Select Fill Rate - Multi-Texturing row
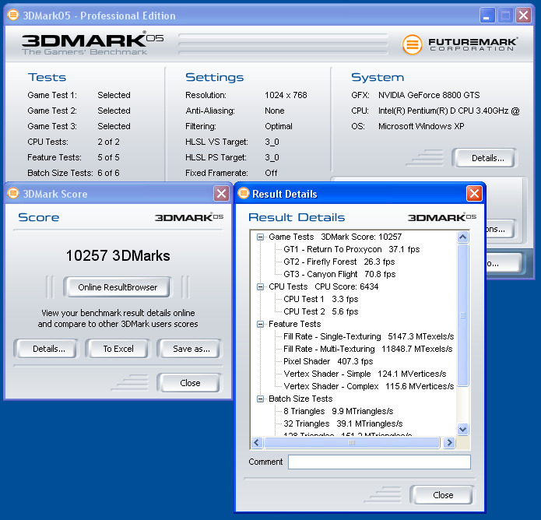This screenshot has height=520, width=541. [x=367, y=349]
